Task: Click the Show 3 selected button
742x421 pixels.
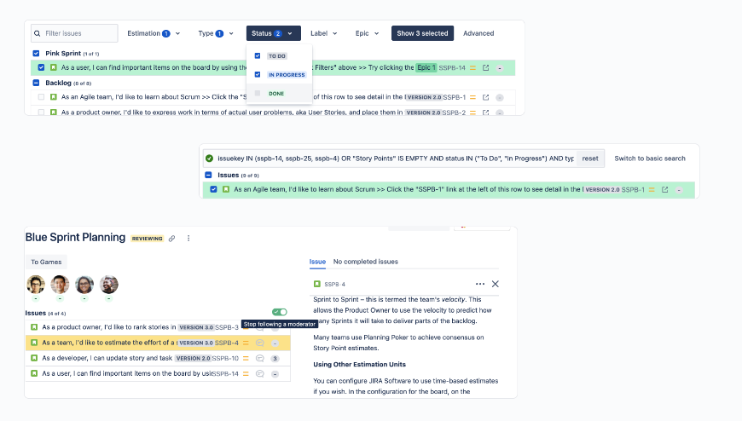Action: 422,33
